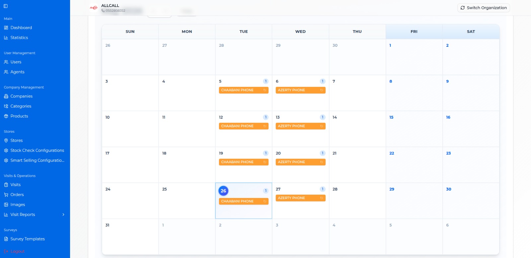This screenshot has width=531, height=258.
Task: Click the Images picture icon
Action: 6,205
